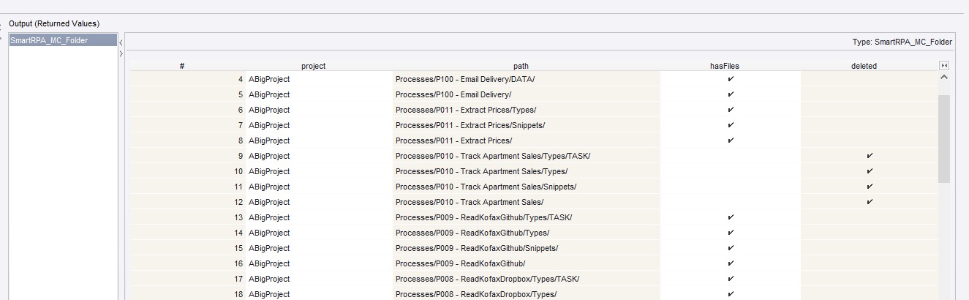This screenshot has height=300, width=969.
Task: Toggle deleted checkmark in row 12
Action: 869,202
